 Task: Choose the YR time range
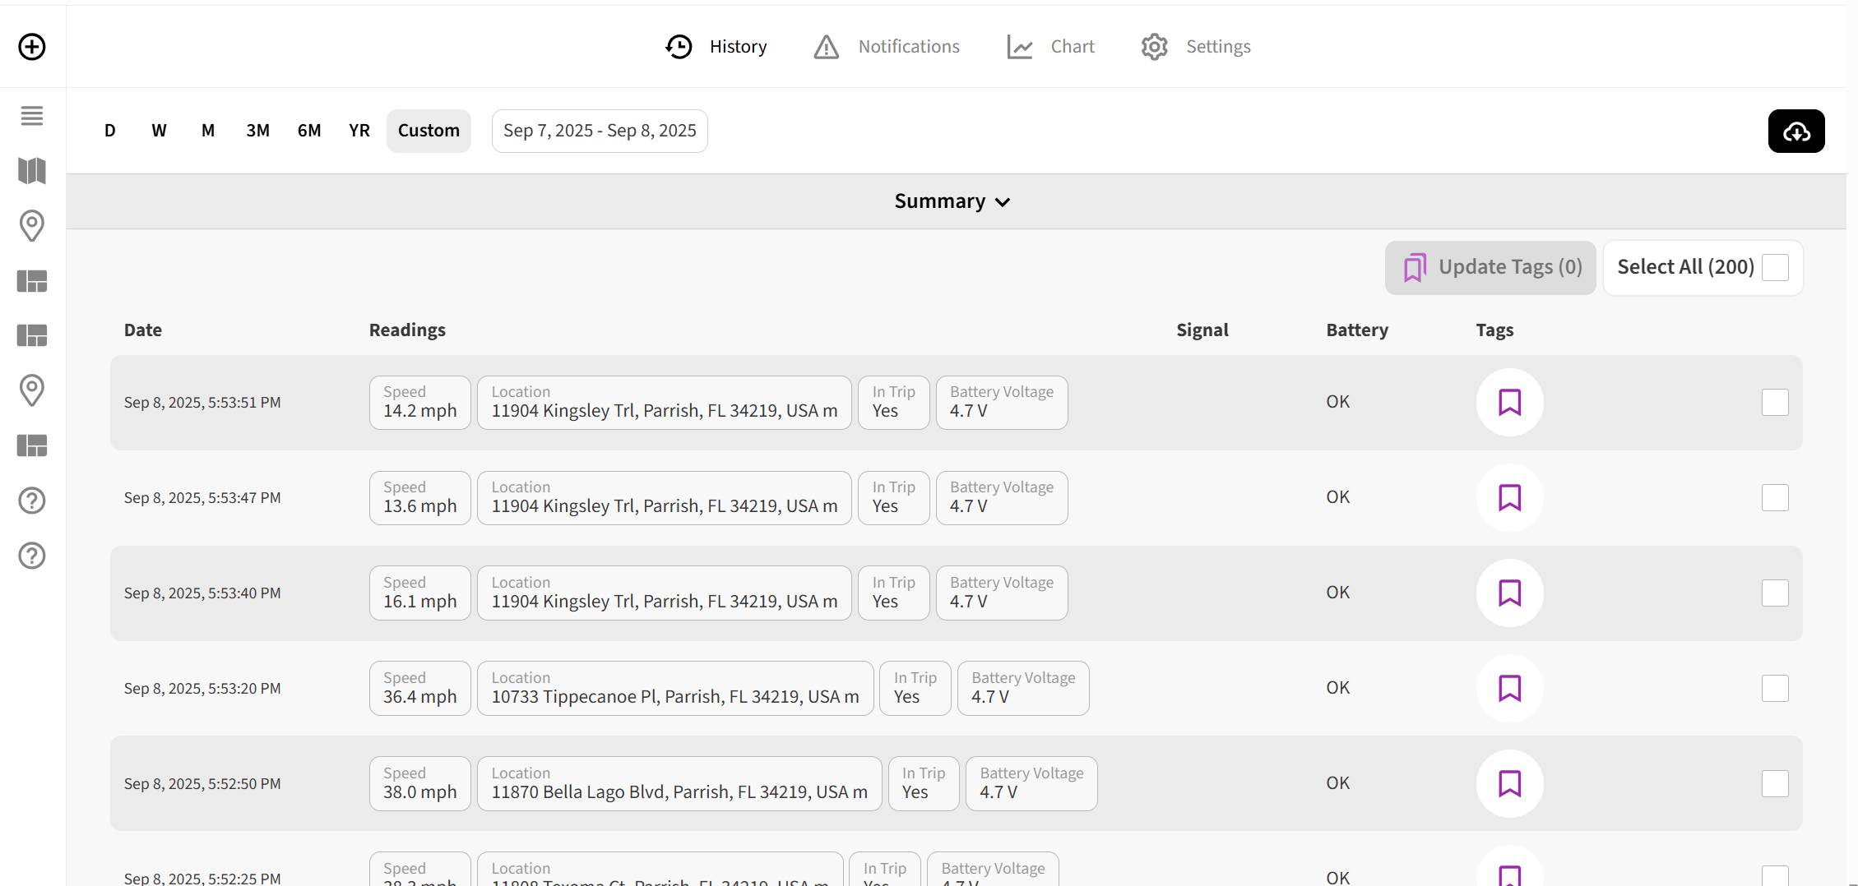pyautogui.click(x=359, y=131)
